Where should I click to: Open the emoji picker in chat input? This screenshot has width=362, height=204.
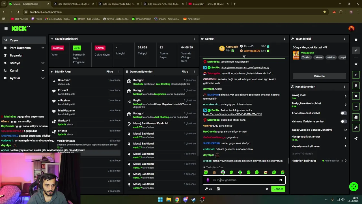coord(281,180)
